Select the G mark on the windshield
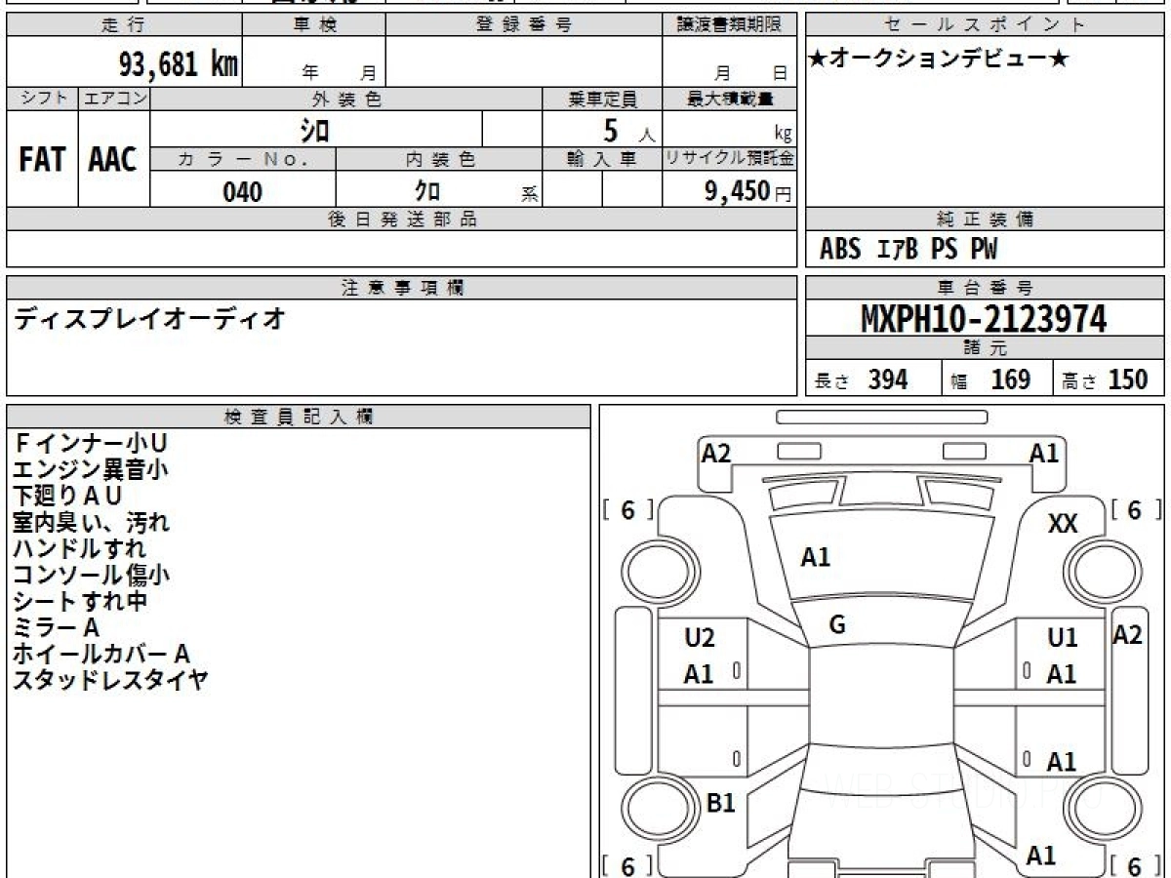This screenshot has height=878, width=1171. click(x=837, y=625)
